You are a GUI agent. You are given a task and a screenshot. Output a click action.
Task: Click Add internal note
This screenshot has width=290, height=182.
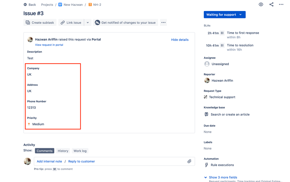click(49, 161)
